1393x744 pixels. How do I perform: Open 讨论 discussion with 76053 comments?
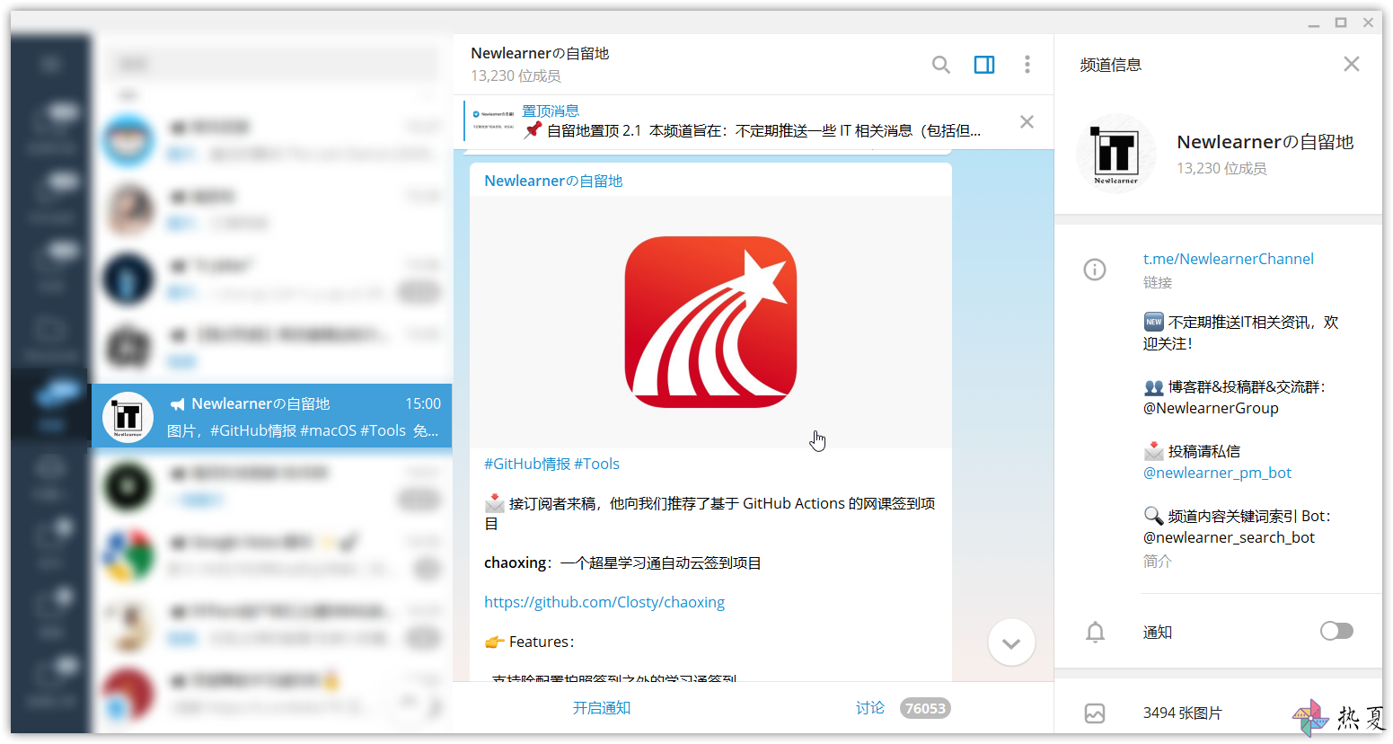(902, 708)
